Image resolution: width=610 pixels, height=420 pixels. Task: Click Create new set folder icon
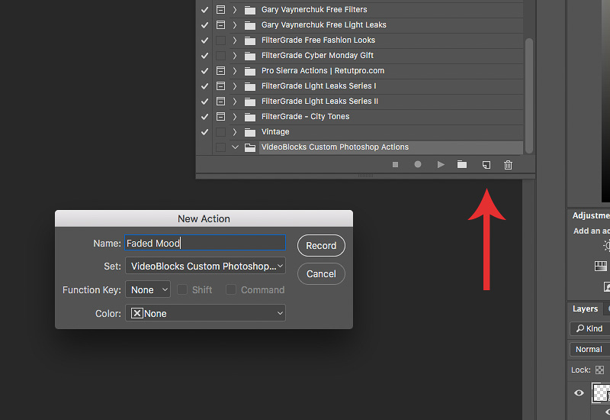(462, 164)
